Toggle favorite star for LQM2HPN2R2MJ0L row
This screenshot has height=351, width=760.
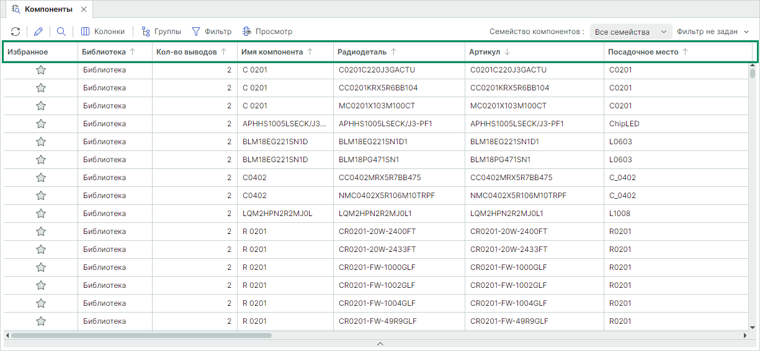point(41,214)
